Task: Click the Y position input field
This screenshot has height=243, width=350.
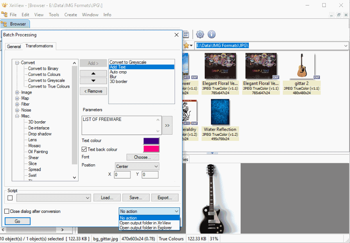Action: [x=150, y=175]
